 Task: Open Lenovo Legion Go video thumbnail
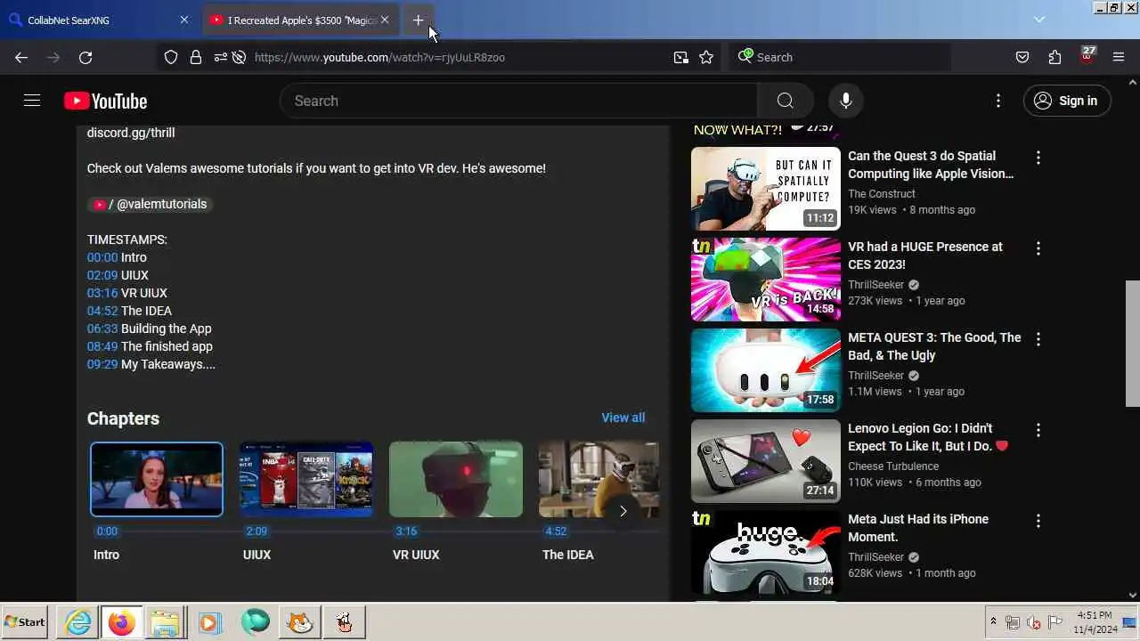[766, 461]
